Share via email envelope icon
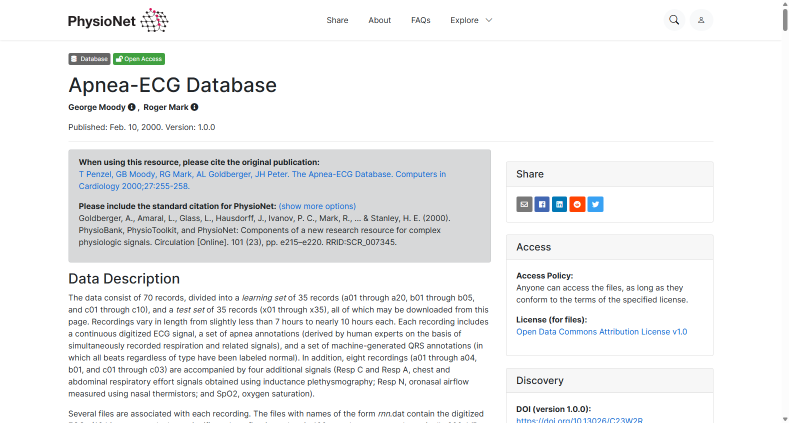 [524, 204]
